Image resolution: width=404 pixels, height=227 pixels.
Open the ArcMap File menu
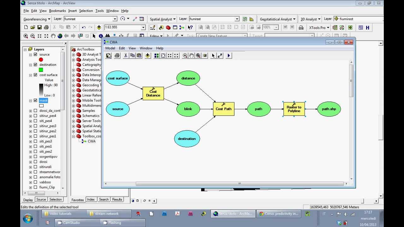point(26,11)
